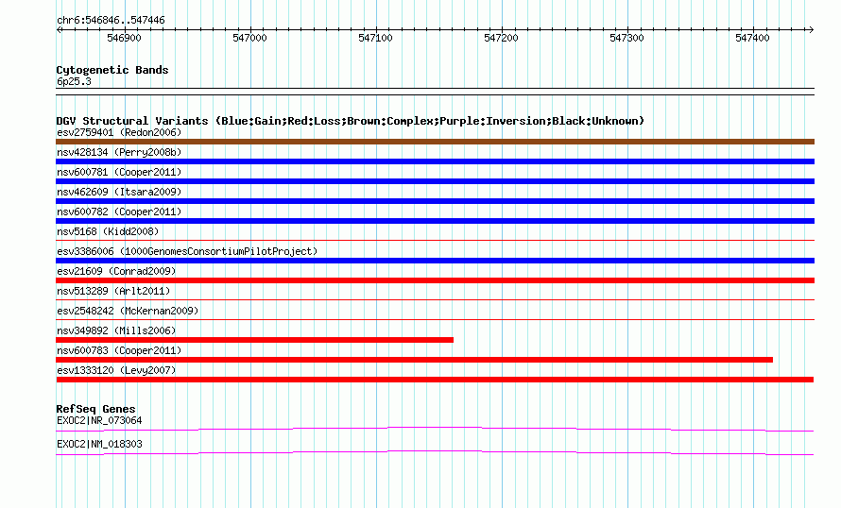Select the magenta EXOC2 NM_018303 transcript line
The height and width of the screenshot is (508, 841).
tap(435, 453)
